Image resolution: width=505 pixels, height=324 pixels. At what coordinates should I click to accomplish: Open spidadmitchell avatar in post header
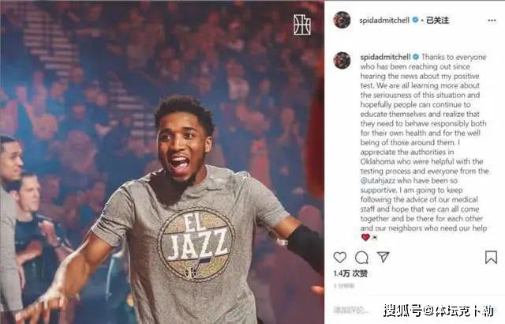click(x=342, y=20)
